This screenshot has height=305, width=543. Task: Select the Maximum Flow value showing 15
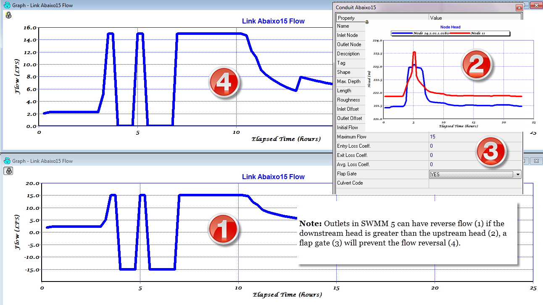point(433,136)
